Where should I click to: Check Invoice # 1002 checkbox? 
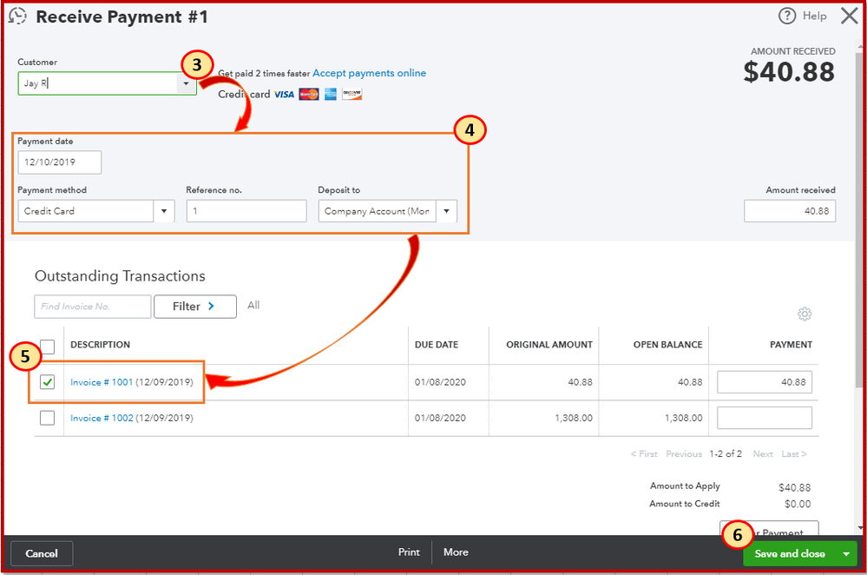48,418
